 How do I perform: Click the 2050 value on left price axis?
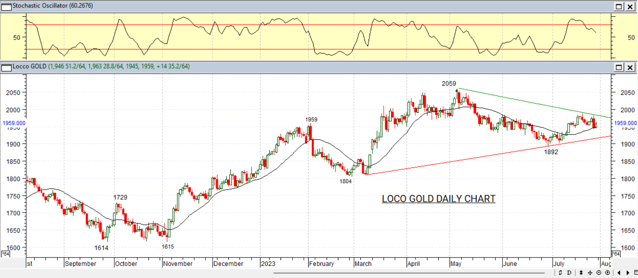point(13,93)
